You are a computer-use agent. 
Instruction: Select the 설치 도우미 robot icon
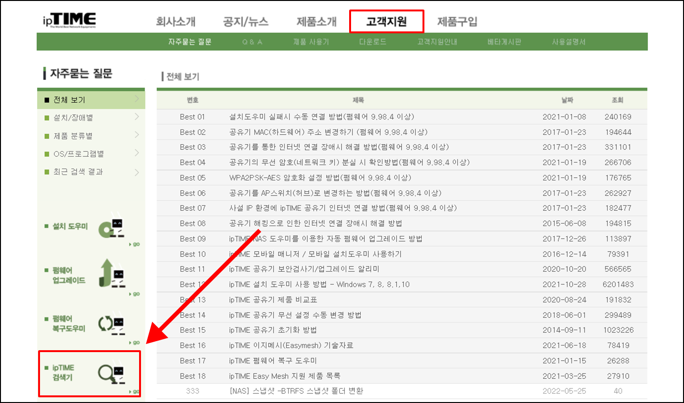[x=111, y=227]
